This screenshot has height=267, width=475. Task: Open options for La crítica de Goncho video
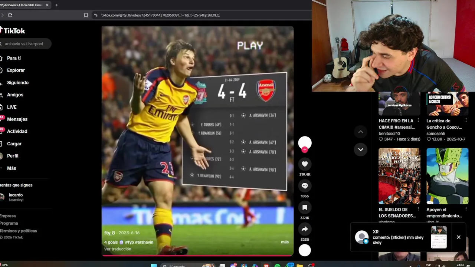pos(466,121)
